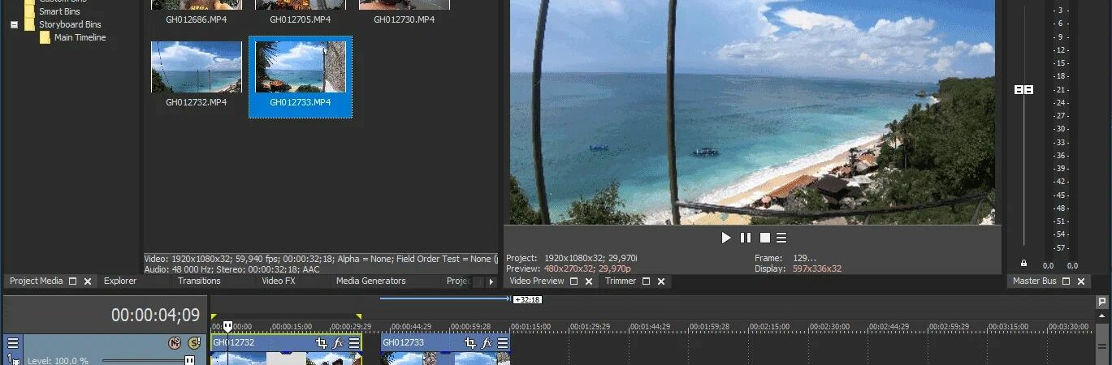Click the timeline timecode display 00:00:04;09

pos(155,315)
